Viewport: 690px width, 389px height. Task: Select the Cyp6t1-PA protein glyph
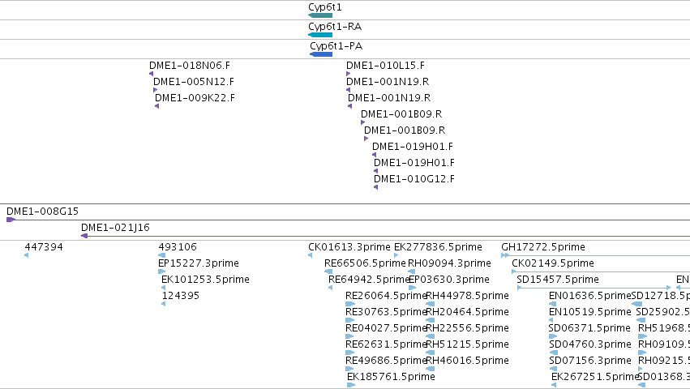(x=321, y=54)
